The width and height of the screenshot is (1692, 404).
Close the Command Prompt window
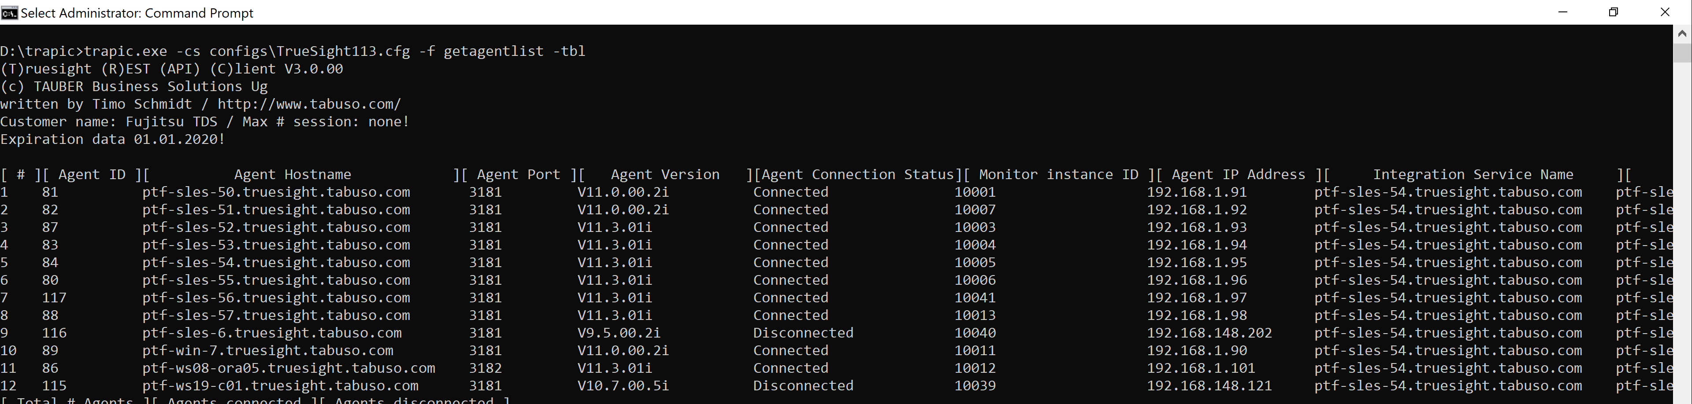coord(1665,12)
